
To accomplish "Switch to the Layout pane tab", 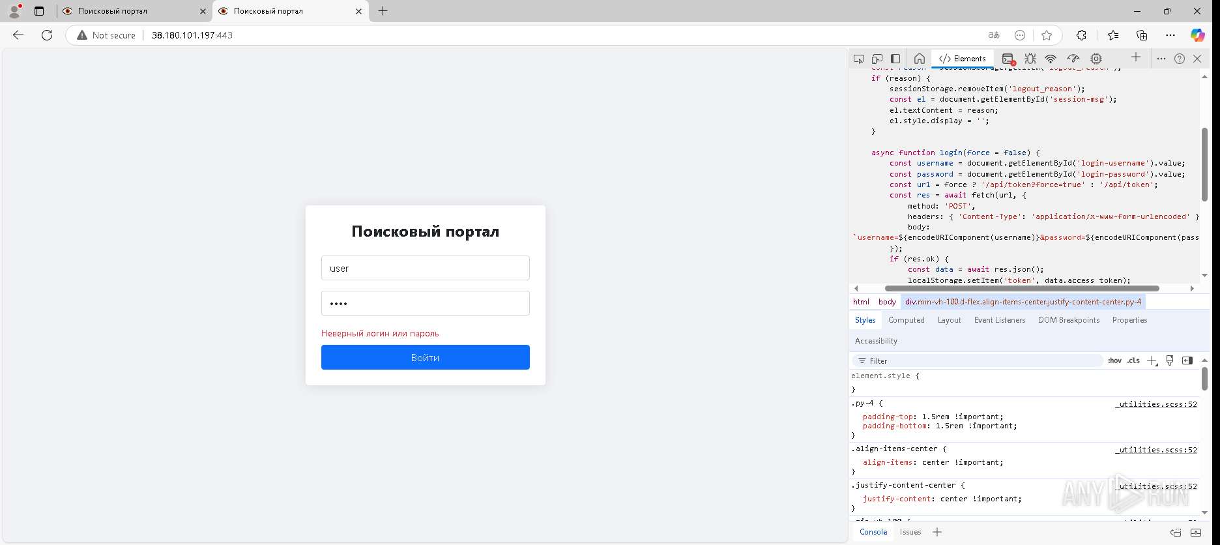I will (949, 320).
